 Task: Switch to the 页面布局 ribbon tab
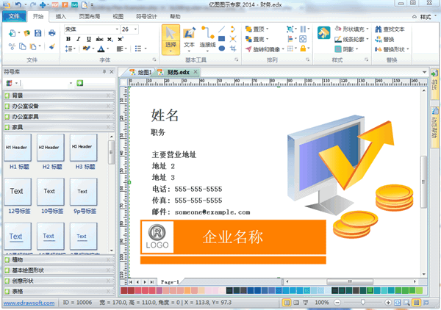click(90, 17)
